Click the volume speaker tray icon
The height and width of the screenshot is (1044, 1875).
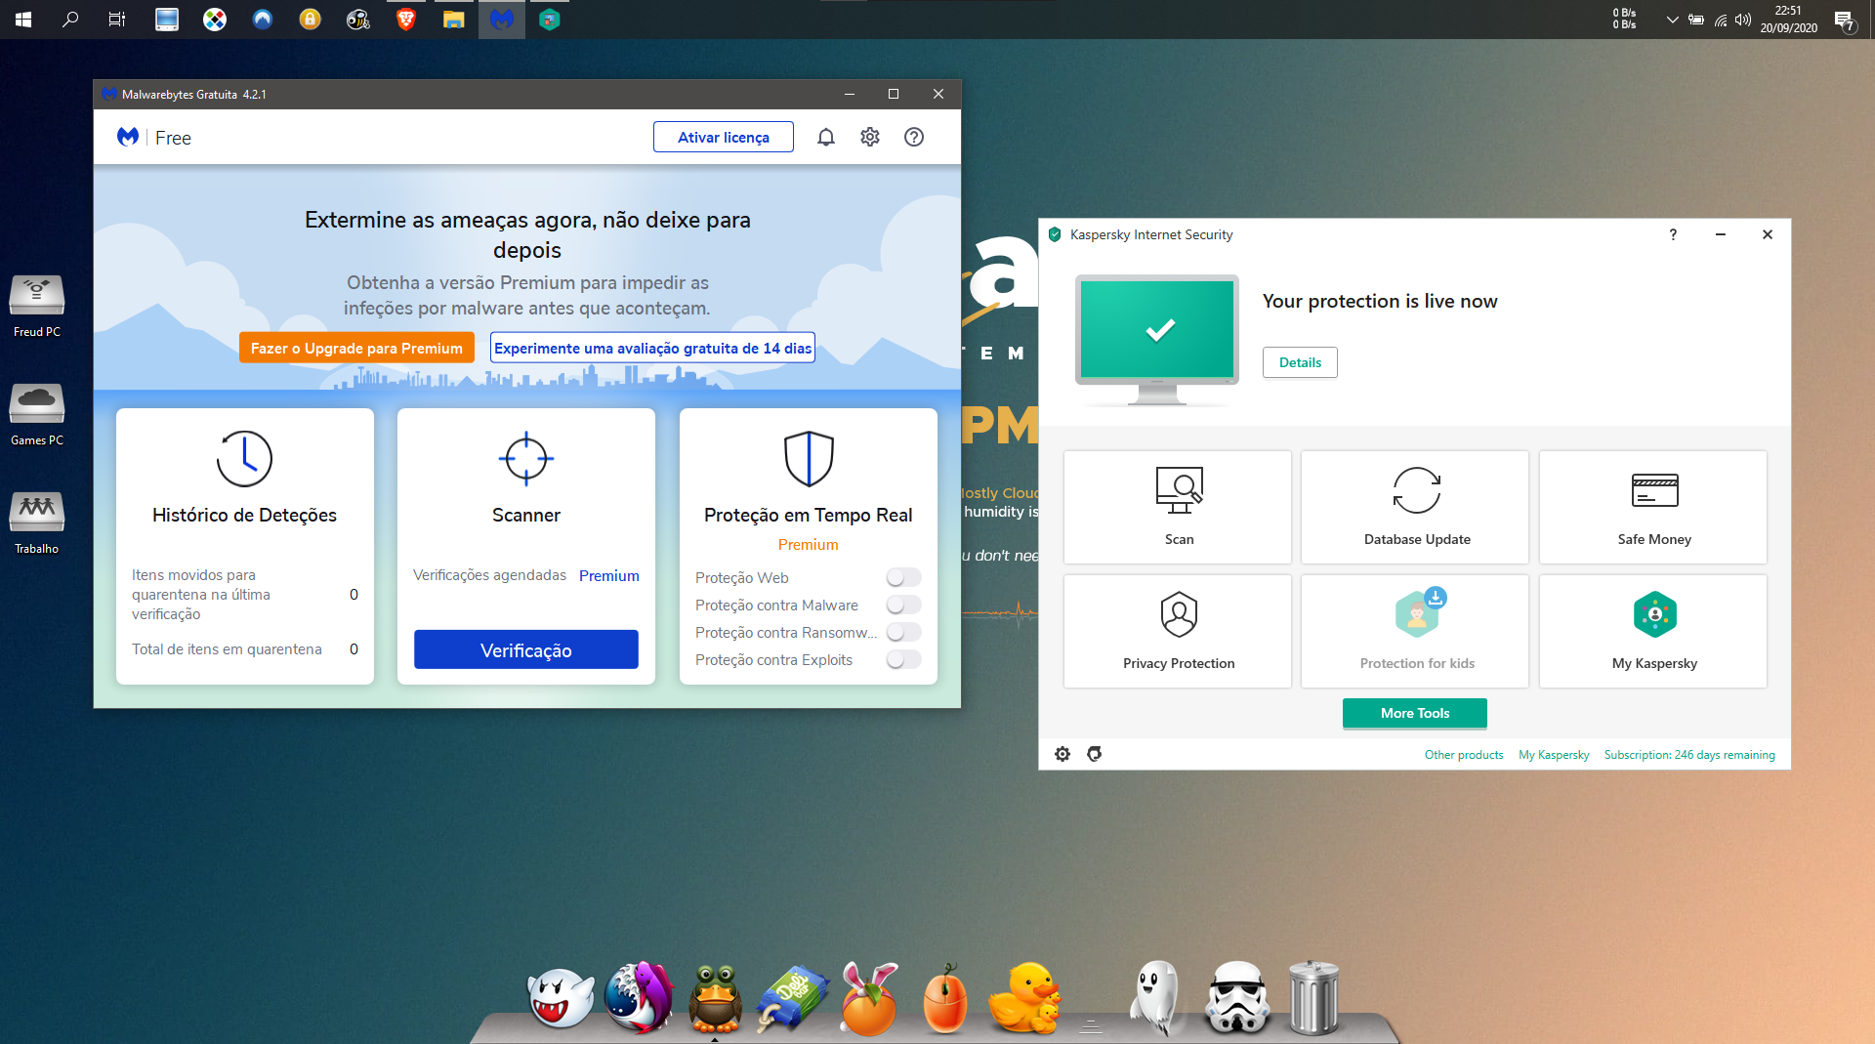1743,20
